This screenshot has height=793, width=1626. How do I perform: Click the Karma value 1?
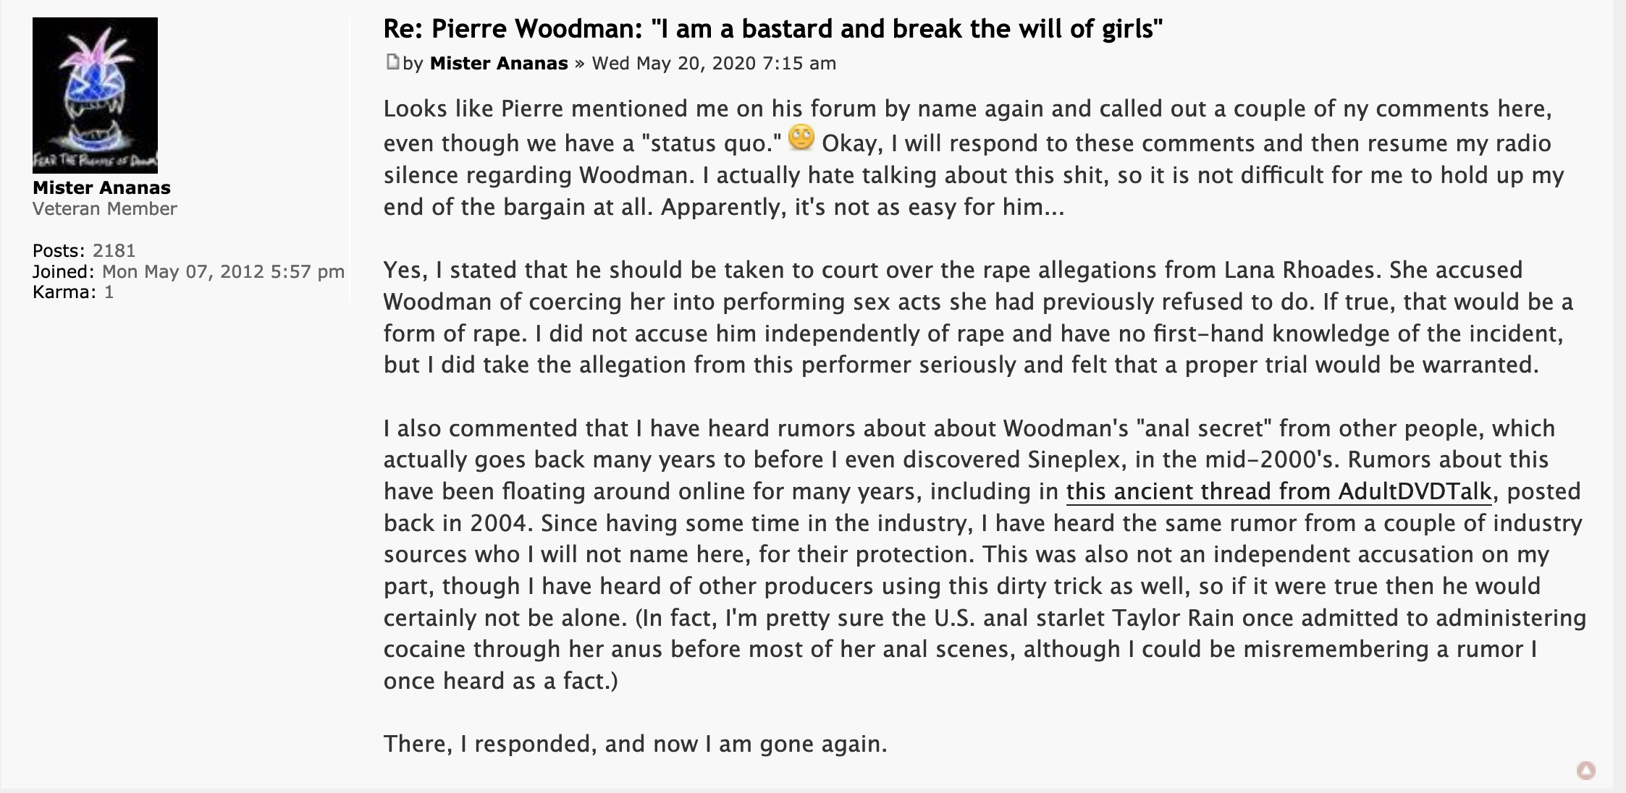[x=109, y=292]
